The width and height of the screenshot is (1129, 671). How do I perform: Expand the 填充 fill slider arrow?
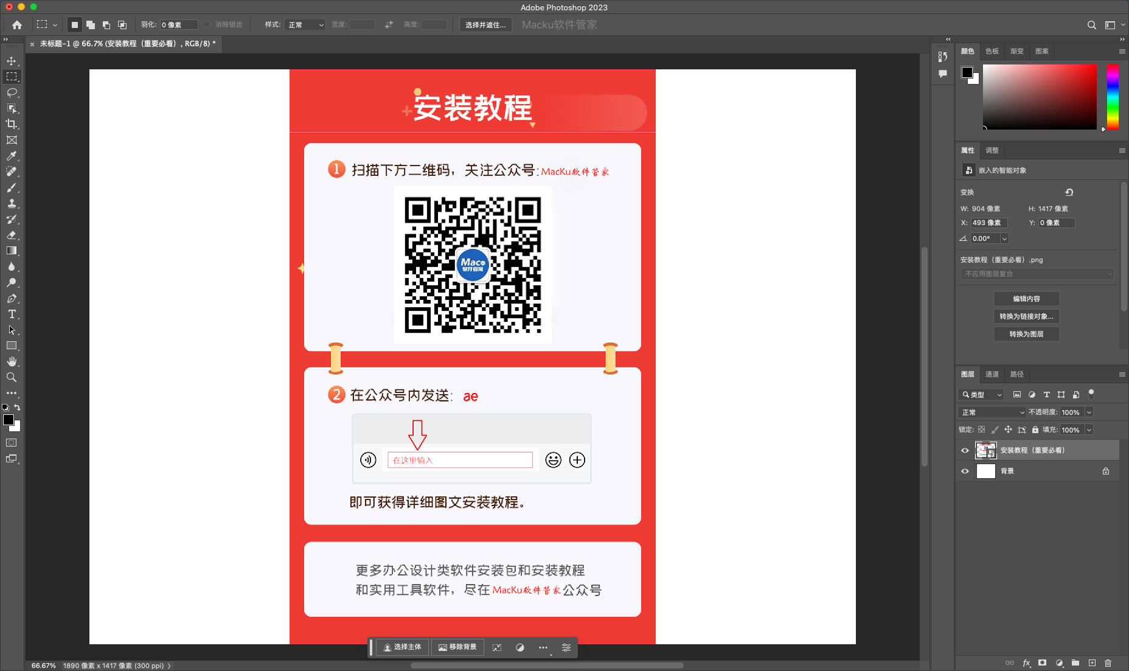pyautogui.click(x=1089, y=430)
